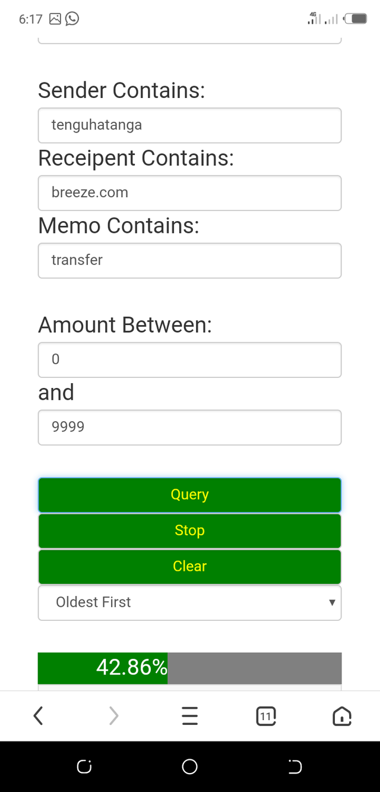The image size is (380, 792).
Task: Edit the maximum amount field showing 9999
Action: [x=189, y=427]
